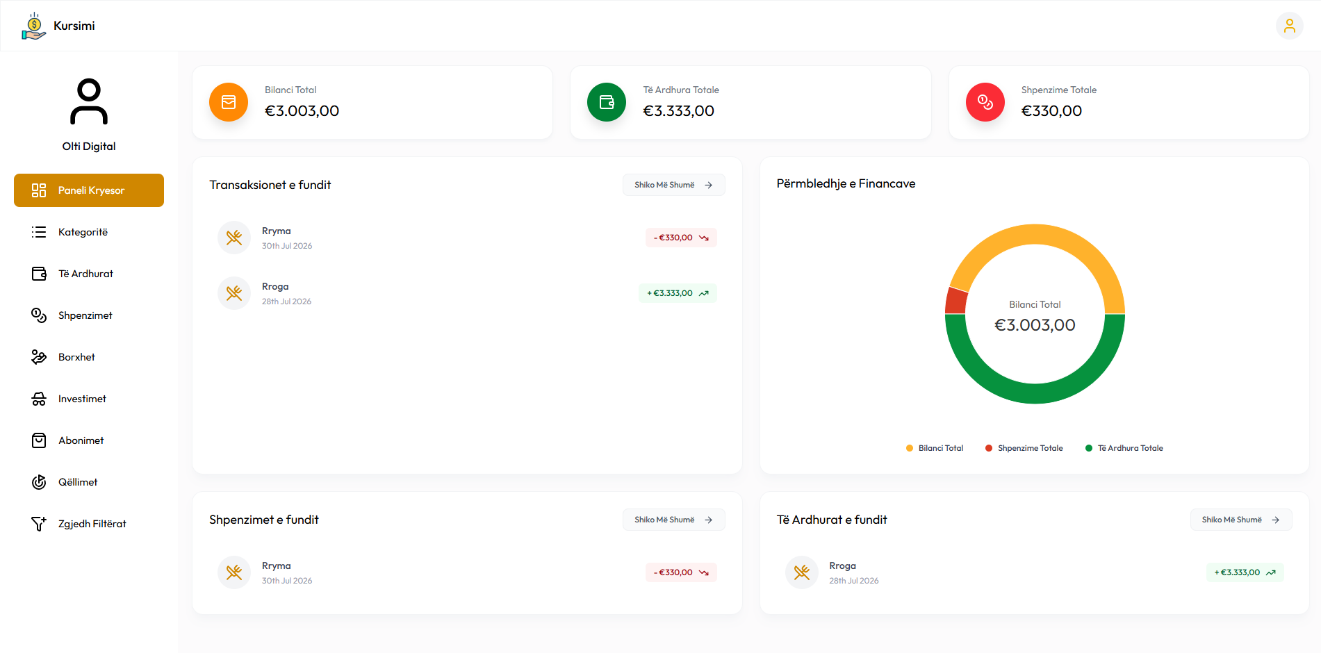This screenshot has height=653, width=1321.
Task: Click the Kursimi logo icon
Action: (x=33, y=26)
